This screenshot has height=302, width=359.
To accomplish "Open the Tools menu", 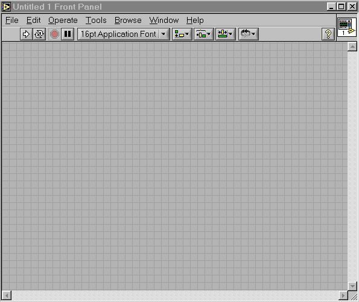I will [x=96, y=20].
